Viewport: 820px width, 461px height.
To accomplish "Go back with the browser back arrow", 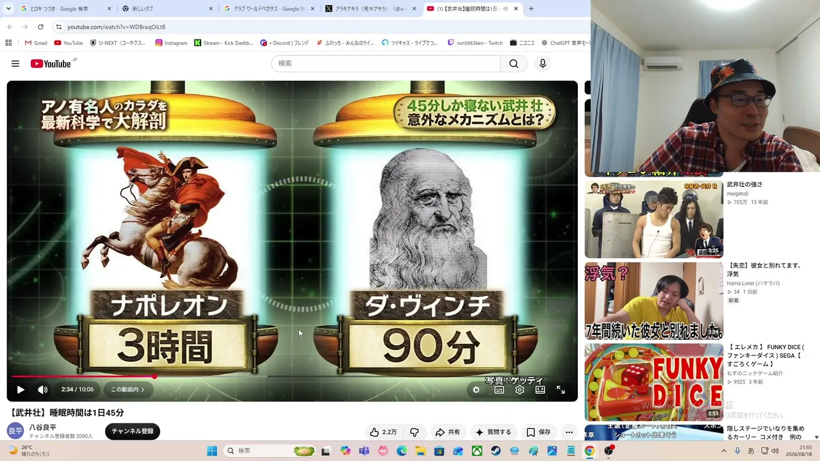I will point(10,27).
